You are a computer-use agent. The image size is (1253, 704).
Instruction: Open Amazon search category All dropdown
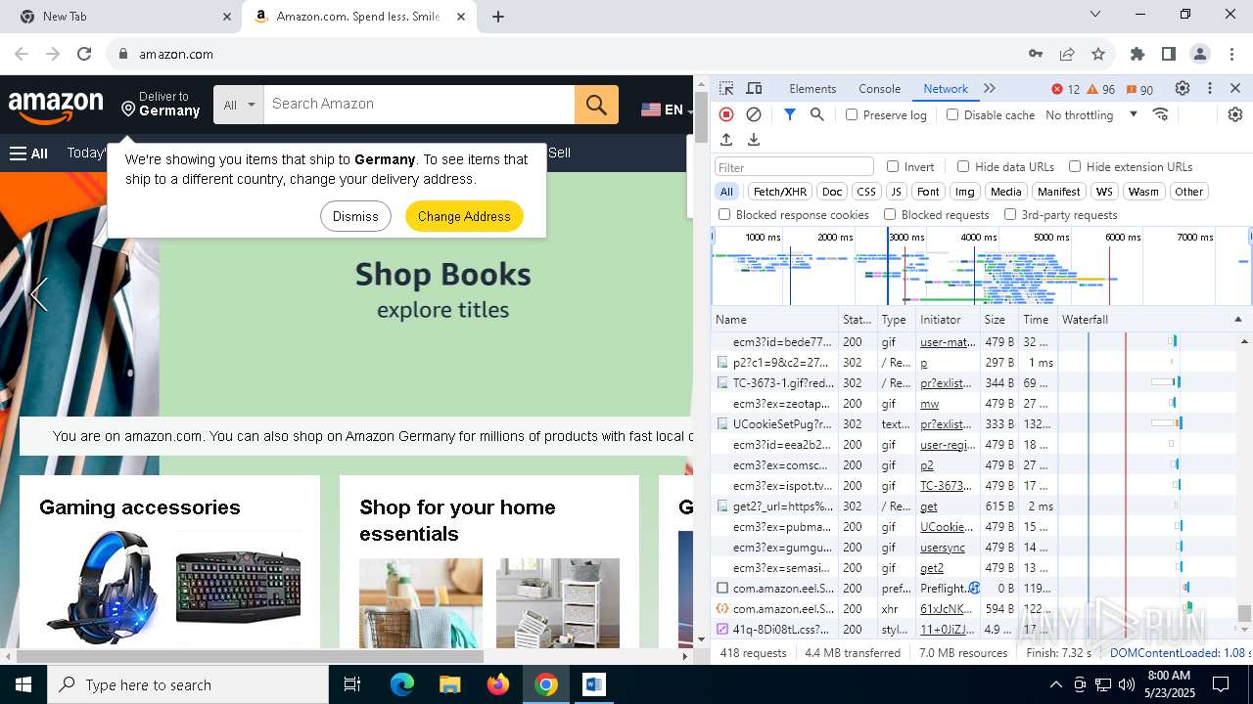coord(239,105)
